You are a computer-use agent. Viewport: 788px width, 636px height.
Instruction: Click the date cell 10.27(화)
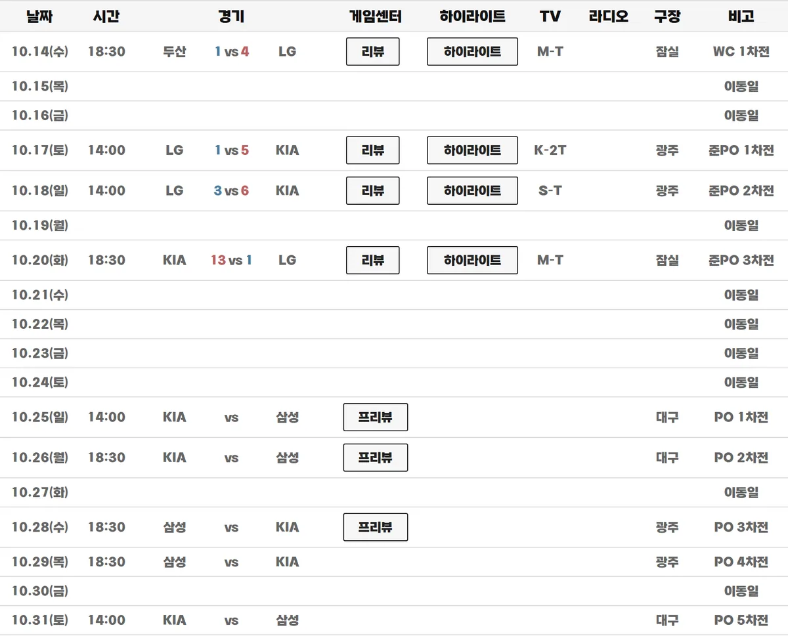(40, 493)
